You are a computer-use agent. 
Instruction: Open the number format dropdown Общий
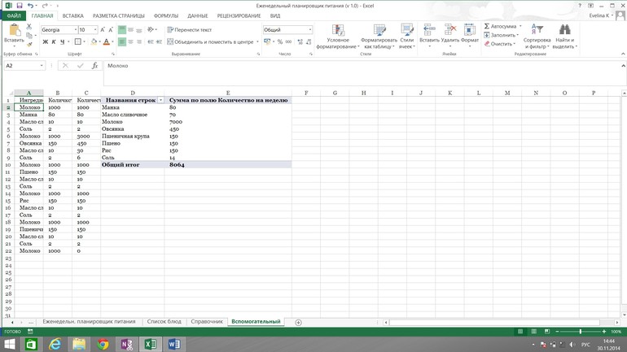point(309,30)
